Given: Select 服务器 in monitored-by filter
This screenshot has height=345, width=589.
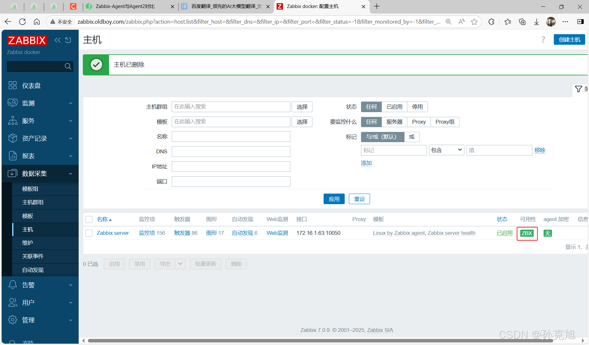Looking at the screenshot, I should click(x=395, y=122).
